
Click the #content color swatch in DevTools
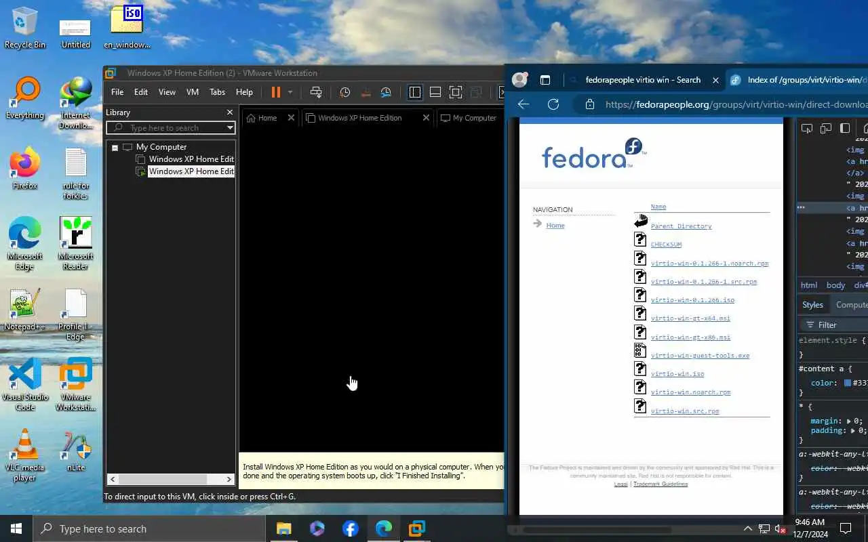(848, 383)
